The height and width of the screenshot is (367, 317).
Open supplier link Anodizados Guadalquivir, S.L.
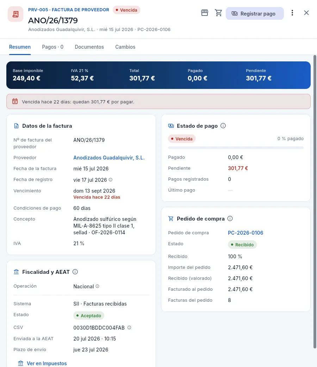pyautogui.click(x=109, y=158)
